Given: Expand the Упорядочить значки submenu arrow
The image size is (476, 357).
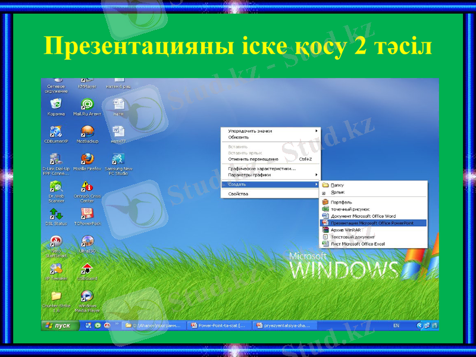Looking at the screenshot, I should tap(316, 130).
